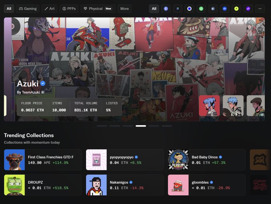
Task: Click the +57.3% Bad Baby Dinos change
Action: [x=219, y=163]
